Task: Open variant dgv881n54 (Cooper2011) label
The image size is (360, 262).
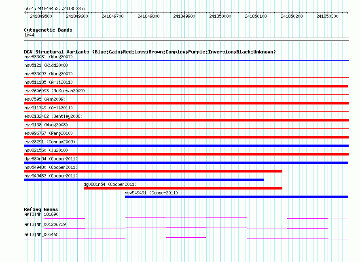Action: pyautogui.click(x=110, y=184)
